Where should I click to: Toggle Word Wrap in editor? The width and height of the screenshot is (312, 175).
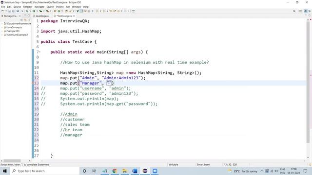pyautogui.click(x=85, y=11)
